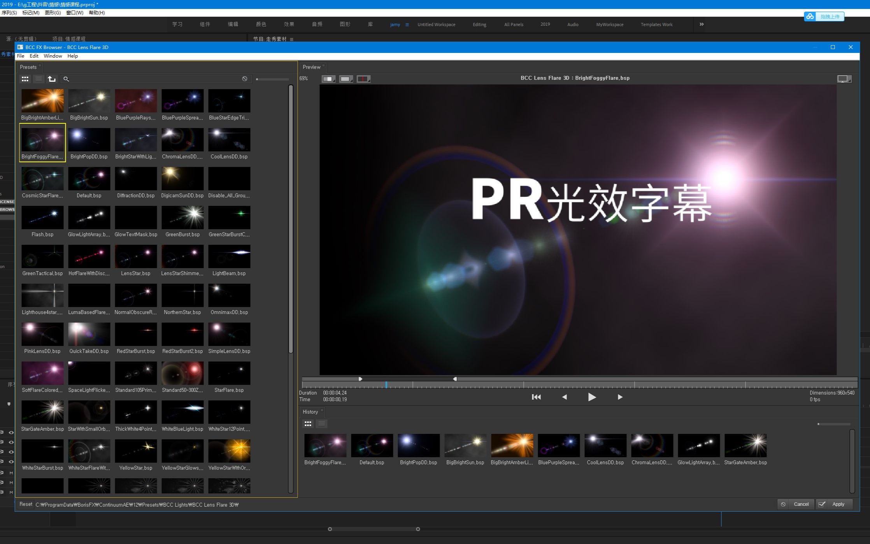
Task: Open the luminance preview mode icon
Action: pyautogui.click(x=328, y=79)
